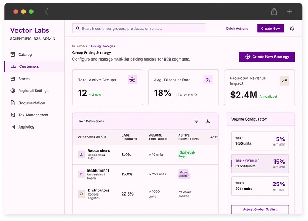Open Quick Actions

point(237,29)
